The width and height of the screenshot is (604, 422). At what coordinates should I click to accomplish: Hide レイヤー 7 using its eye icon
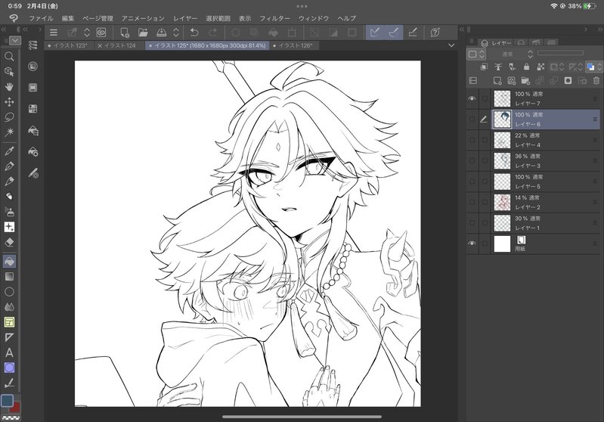click(472, 98)
